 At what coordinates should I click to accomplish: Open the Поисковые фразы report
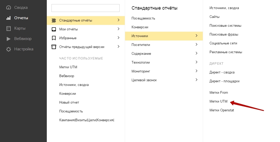pos(224,35)
